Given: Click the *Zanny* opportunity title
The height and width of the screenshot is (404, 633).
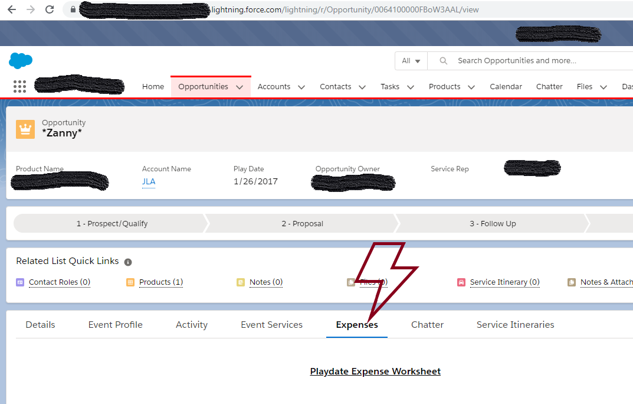Looking at the screenshot, I should click(62, 133).
